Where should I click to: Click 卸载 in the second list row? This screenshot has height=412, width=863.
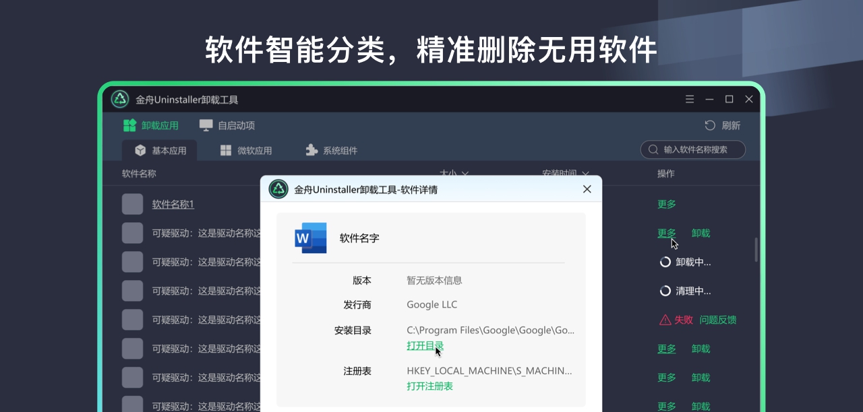coord(701,233)
